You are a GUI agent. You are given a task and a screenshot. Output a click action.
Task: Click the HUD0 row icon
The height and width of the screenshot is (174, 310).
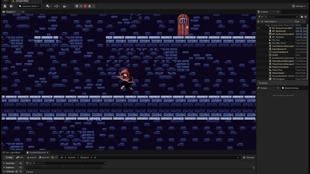pos(270,55)
